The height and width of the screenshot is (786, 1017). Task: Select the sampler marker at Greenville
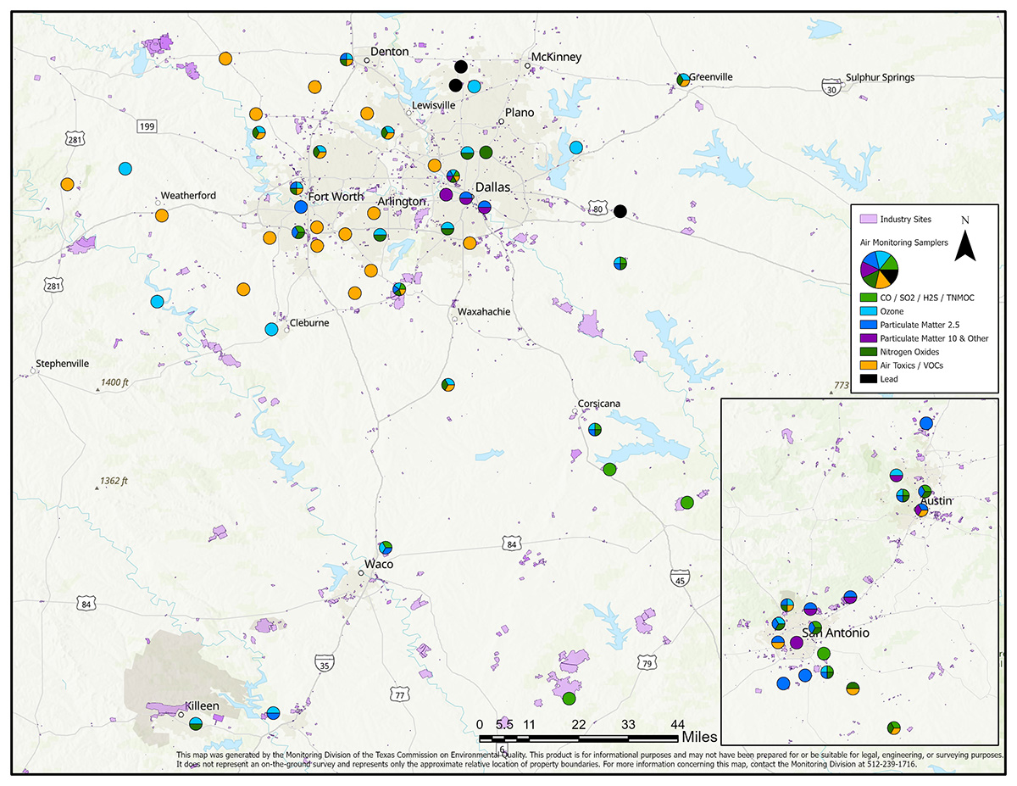(683, 80)
